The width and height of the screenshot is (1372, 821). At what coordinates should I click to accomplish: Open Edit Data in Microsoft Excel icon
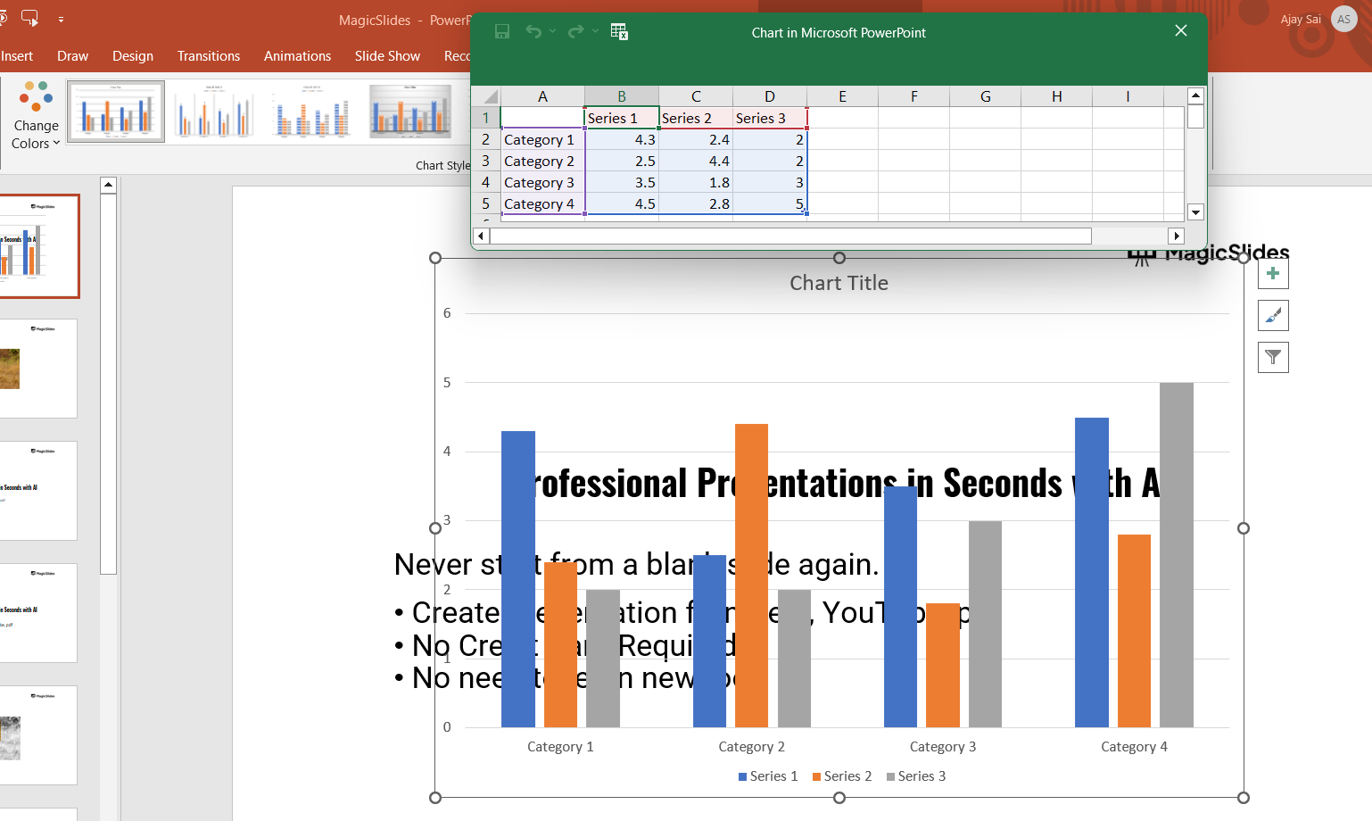[619, 32]
